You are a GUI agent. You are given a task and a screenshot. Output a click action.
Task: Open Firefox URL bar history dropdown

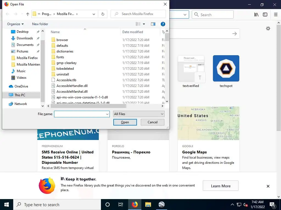pos(185,15)
